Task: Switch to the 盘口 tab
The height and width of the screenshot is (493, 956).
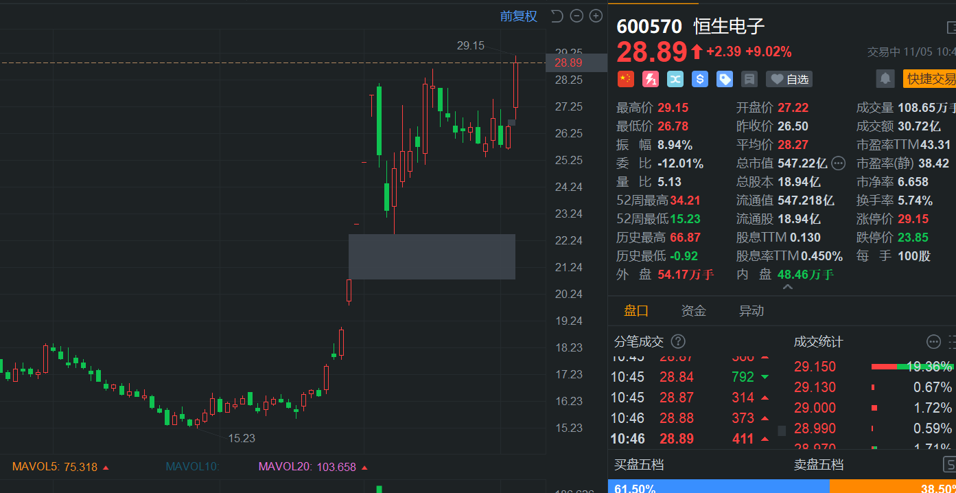Action: click(636, 310)
